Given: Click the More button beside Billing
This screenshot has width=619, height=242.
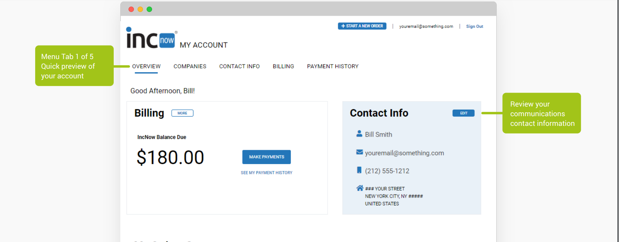Looking at the screenshot, I should tap(182, 113).
